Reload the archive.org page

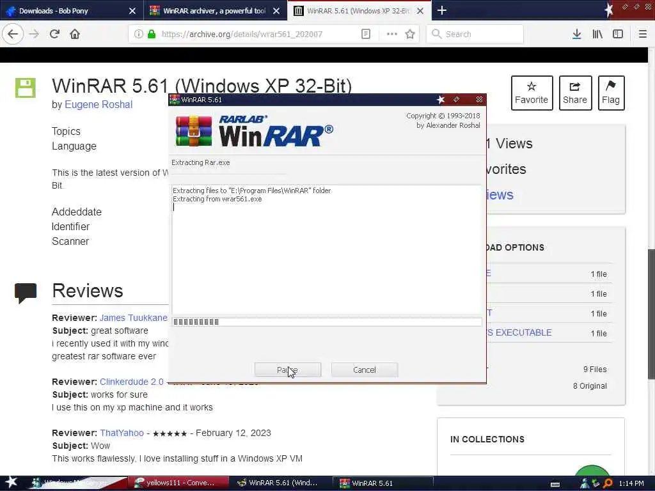(x=55, y=34)
